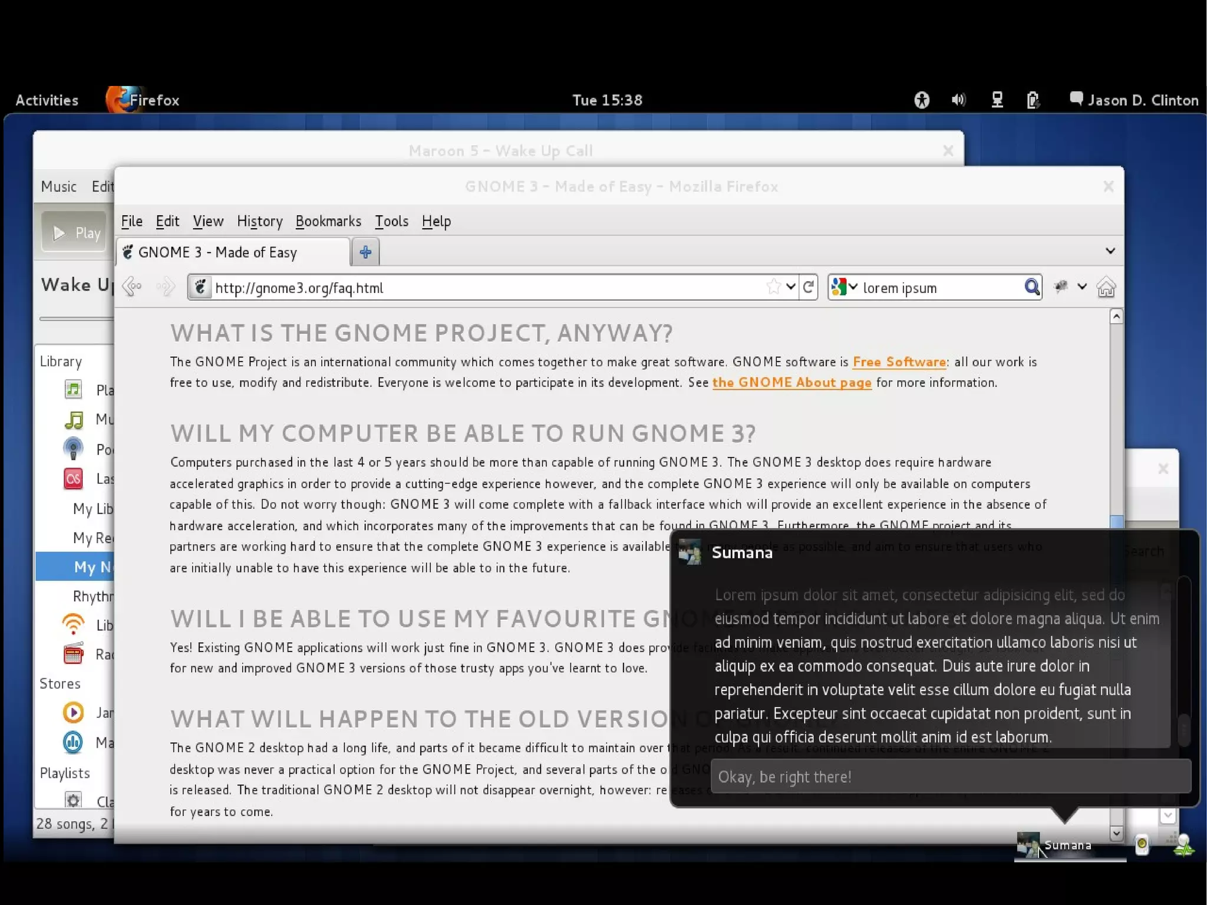
Task: Open the Bookmarks menu
Action: tap(328, 221)
